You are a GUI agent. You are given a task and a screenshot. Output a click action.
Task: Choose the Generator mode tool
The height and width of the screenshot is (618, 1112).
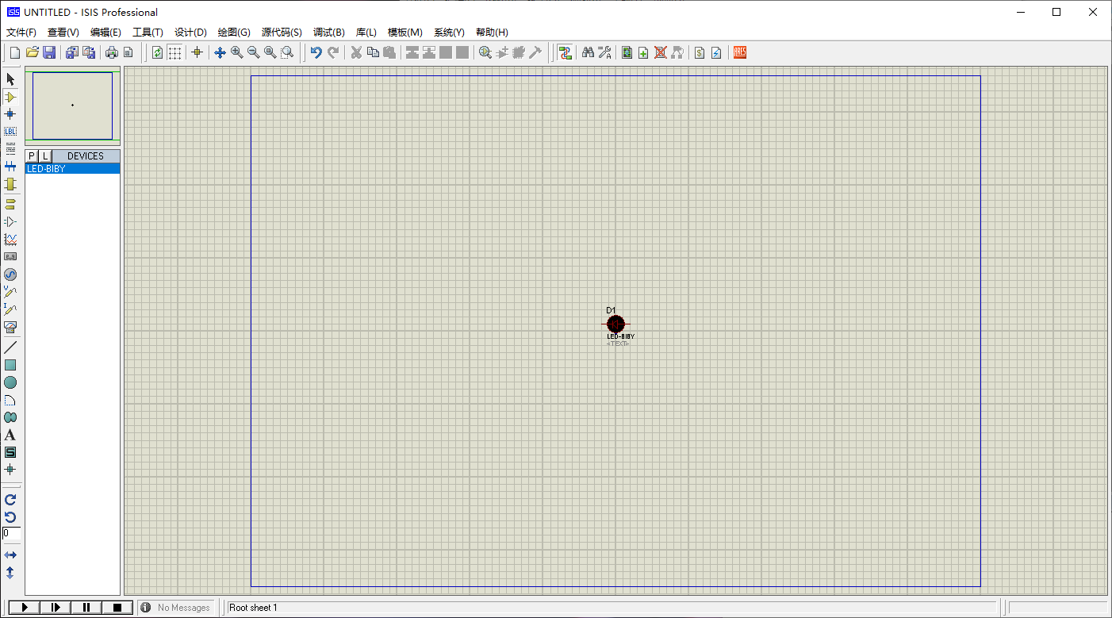pyautogui.click(x=10, y=274)
